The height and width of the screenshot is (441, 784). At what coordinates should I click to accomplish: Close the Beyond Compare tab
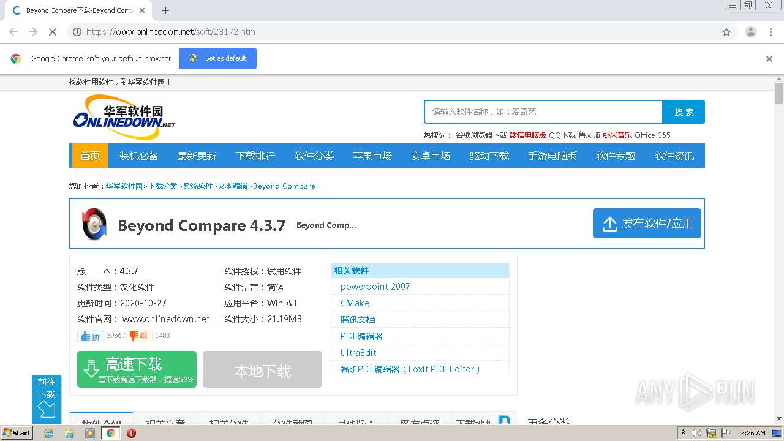[142, 10]
